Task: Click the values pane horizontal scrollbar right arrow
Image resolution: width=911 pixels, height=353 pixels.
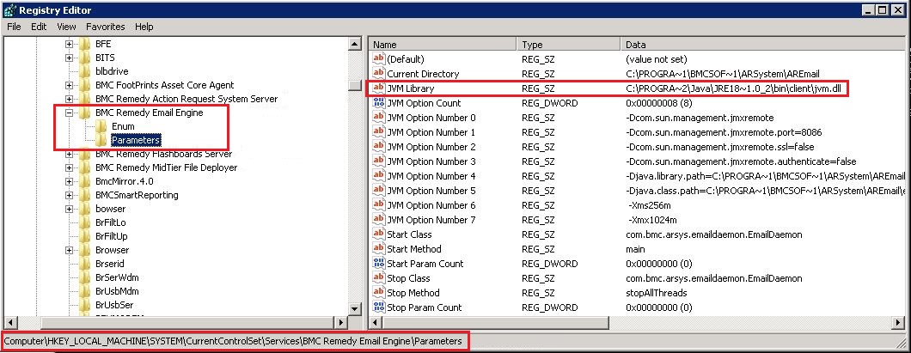Action: pos(898,321)
